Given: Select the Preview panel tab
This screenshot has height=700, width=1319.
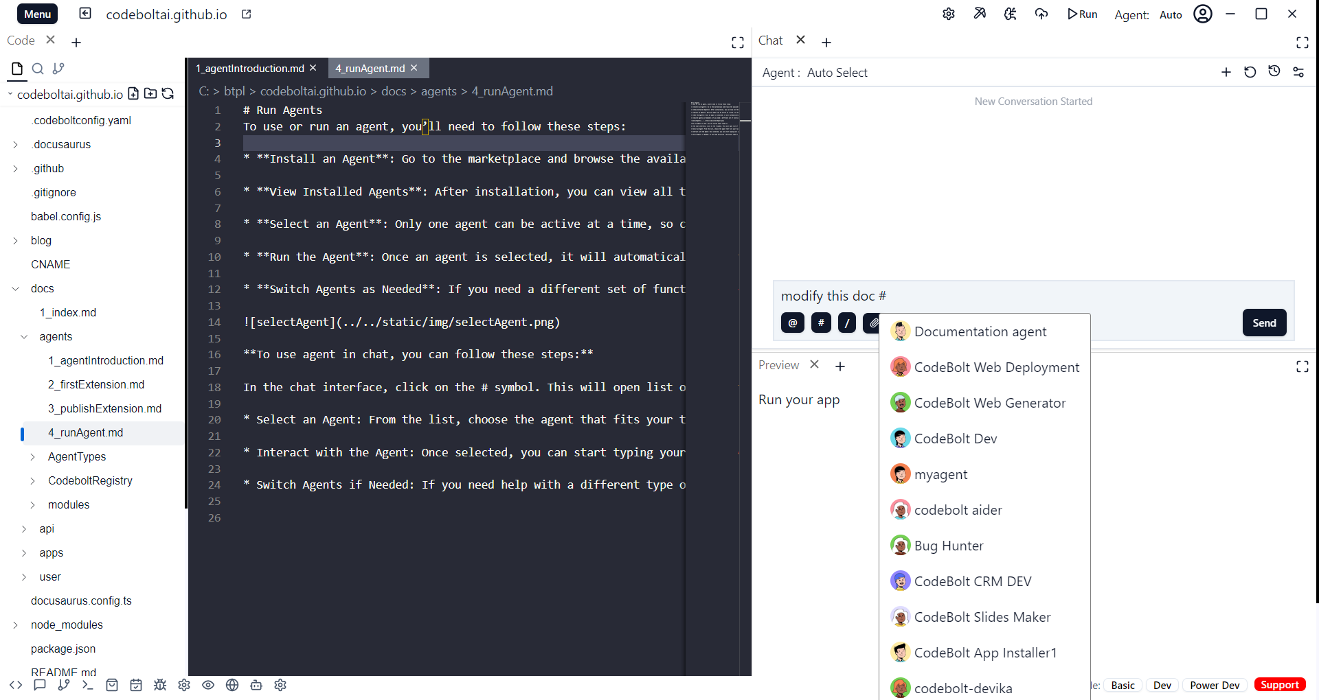Looking at the screenshot, I should [778, 365].
